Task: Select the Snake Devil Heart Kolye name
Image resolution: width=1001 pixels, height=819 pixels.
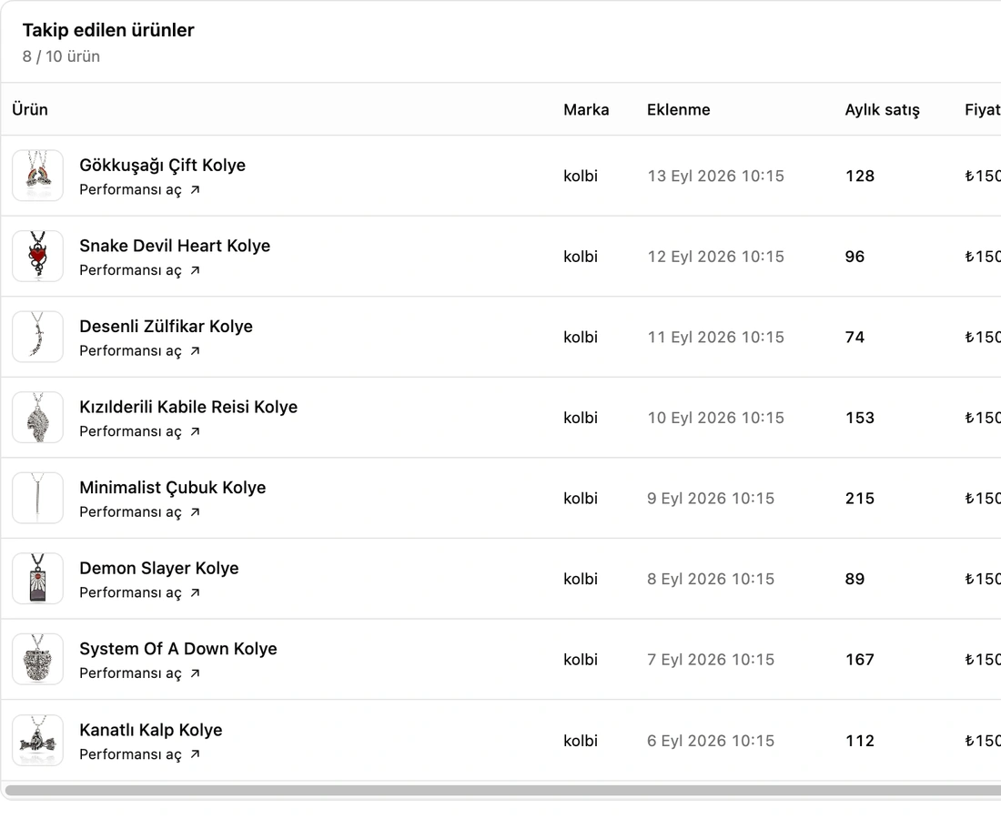Action: [x=175, y=246]
